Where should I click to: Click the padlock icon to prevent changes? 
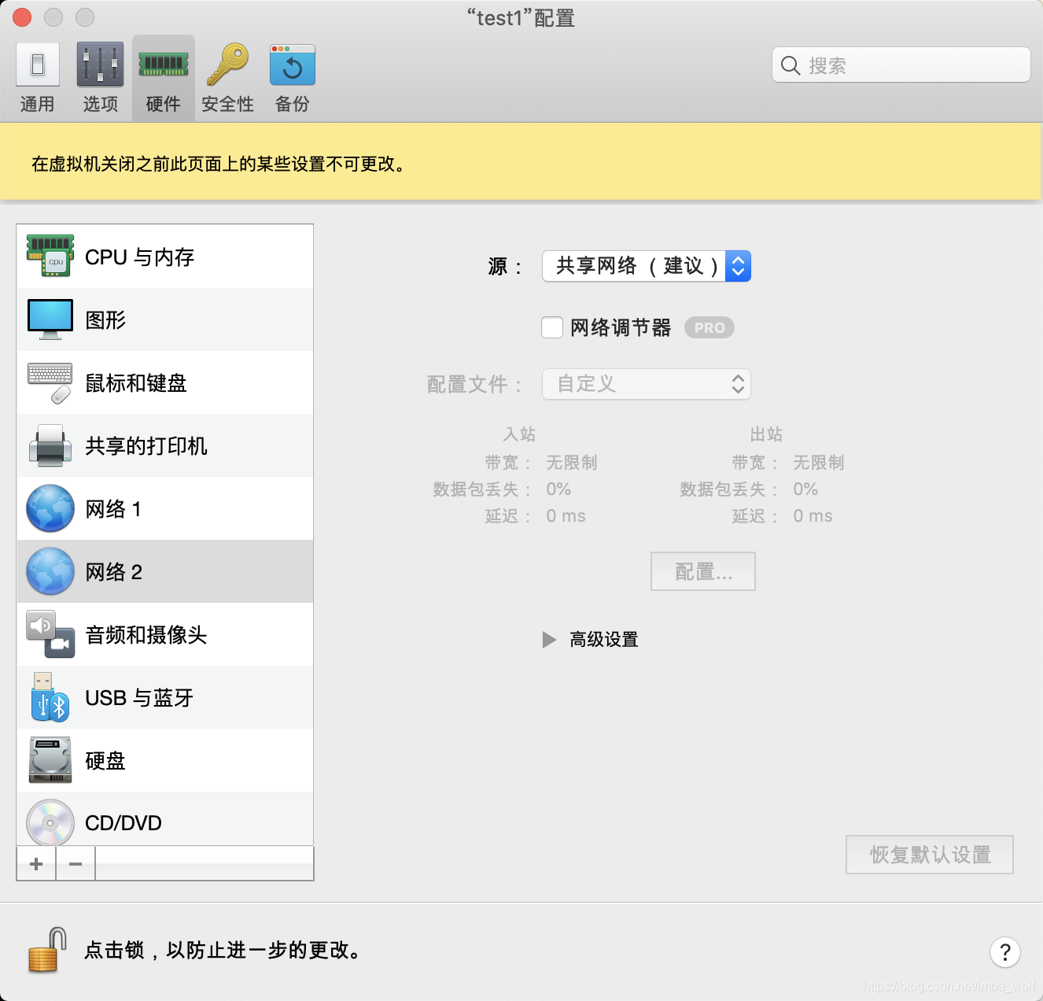coord(47,950)
